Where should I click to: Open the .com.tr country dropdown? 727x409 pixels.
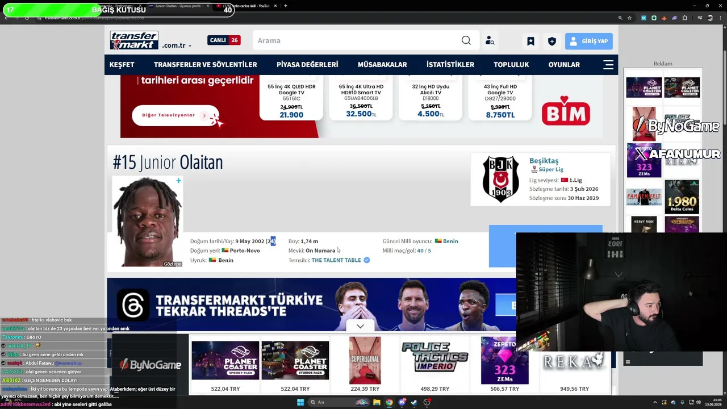tap(177, 45)
